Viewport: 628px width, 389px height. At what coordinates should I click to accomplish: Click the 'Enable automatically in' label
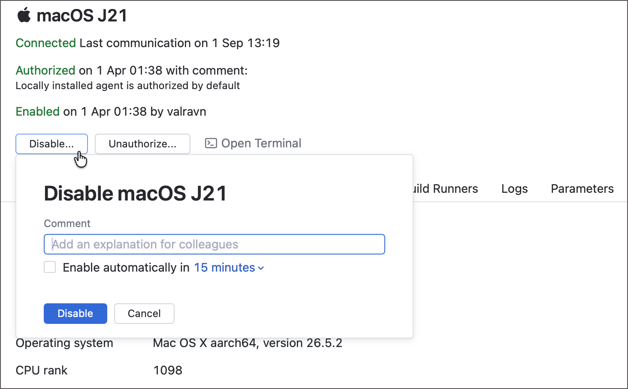pos(126,268)
